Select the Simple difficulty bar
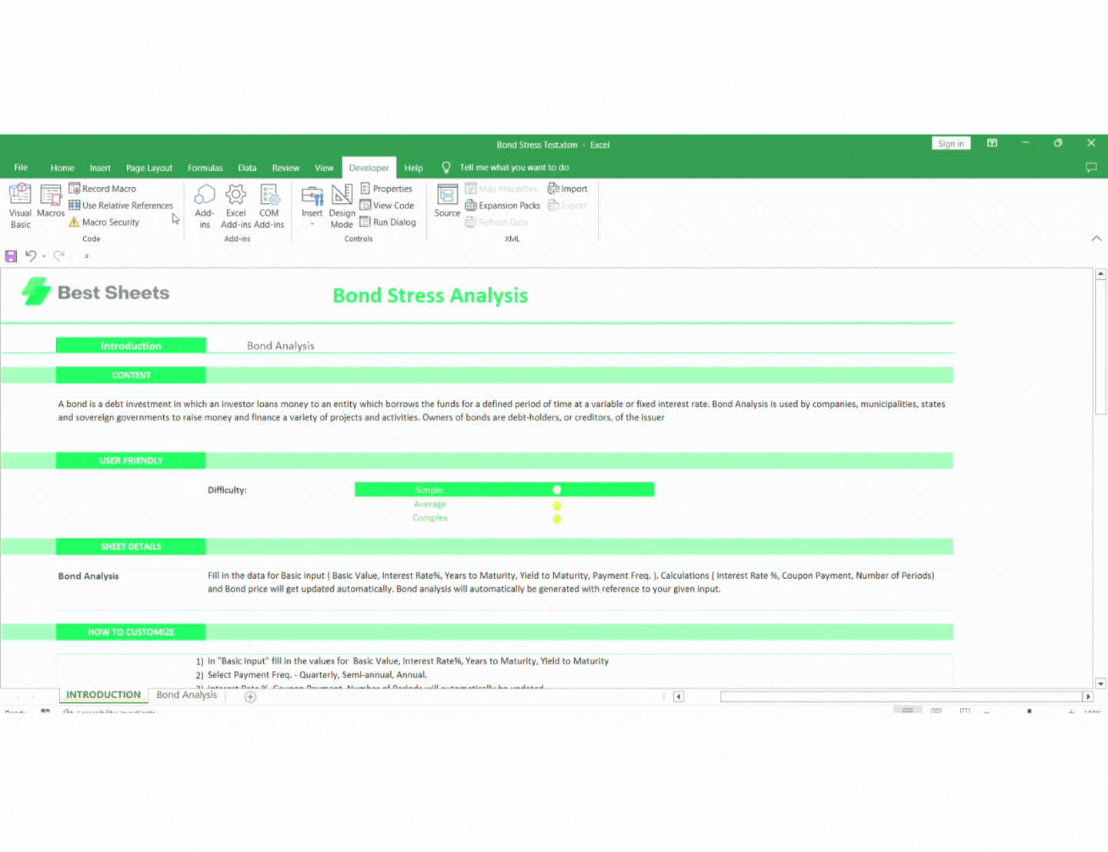1108x852 pixels. pos(504,489)
